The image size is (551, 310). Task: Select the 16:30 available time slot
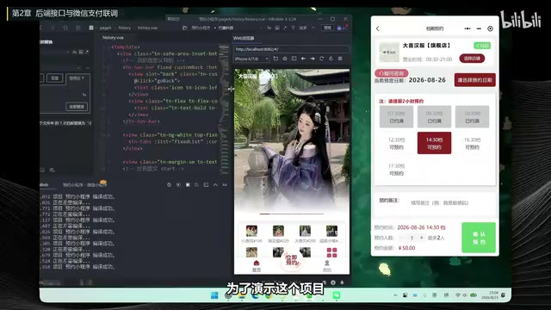click(x=472, y=144)
